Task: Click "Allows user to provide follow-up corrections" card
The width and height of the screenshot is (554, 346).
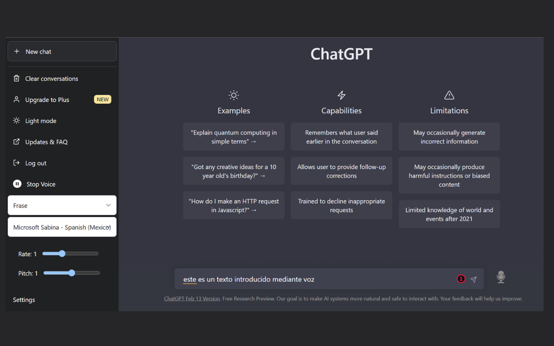Action: 341,171
